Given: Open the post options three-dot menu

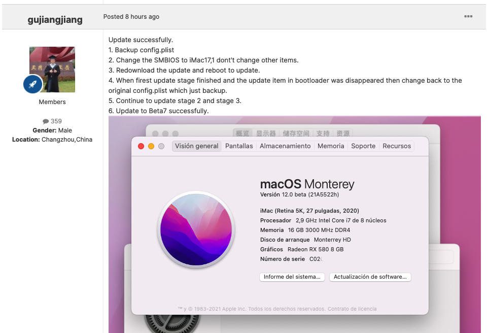Looking at the screenshot, I should [468, 17].
